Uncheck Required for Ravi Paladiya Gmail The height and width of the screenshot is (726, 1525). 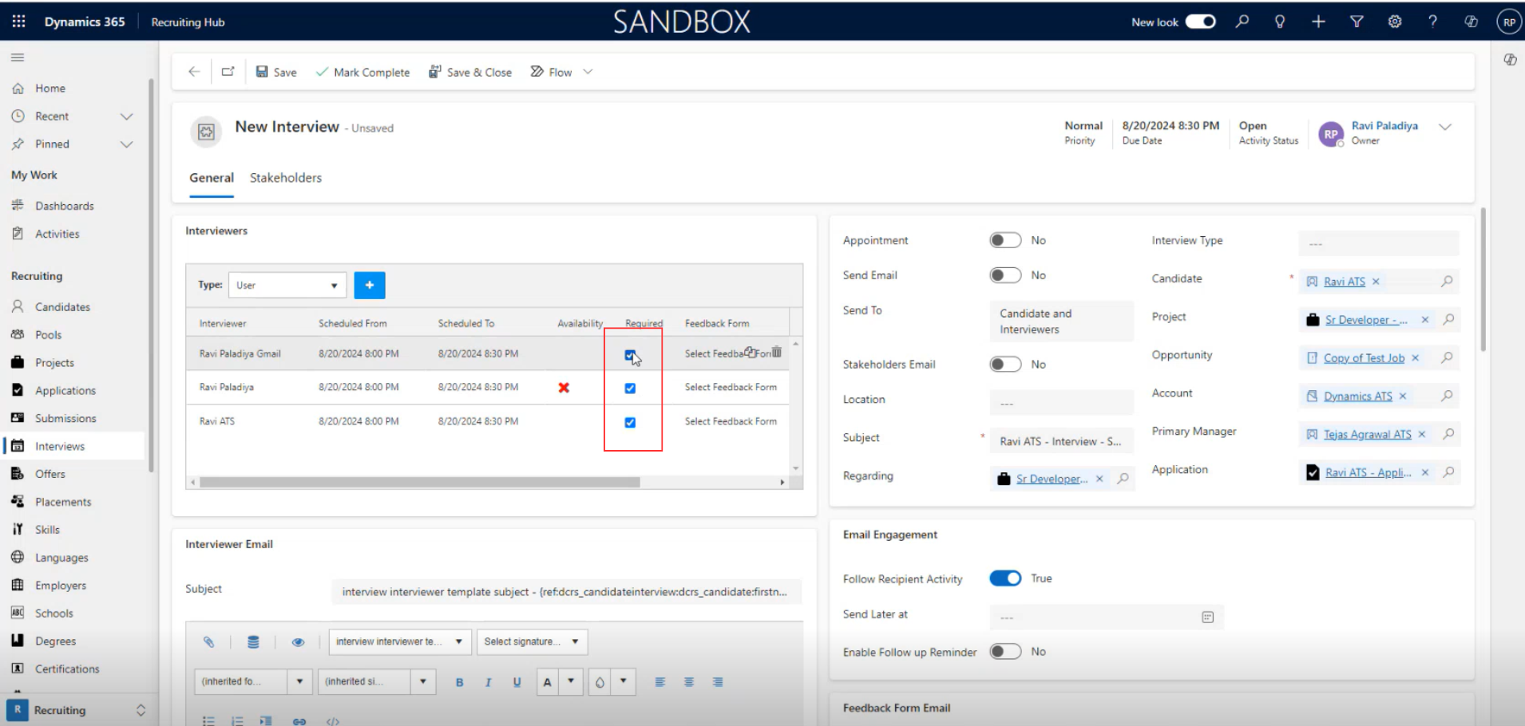630,354
